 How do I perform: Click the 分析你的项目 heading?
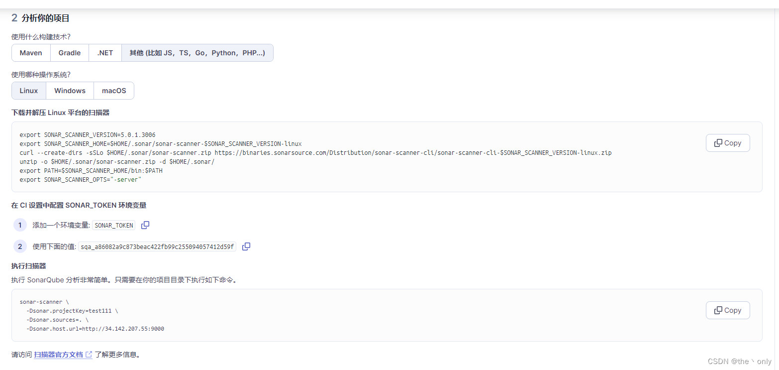coord(46,18)
